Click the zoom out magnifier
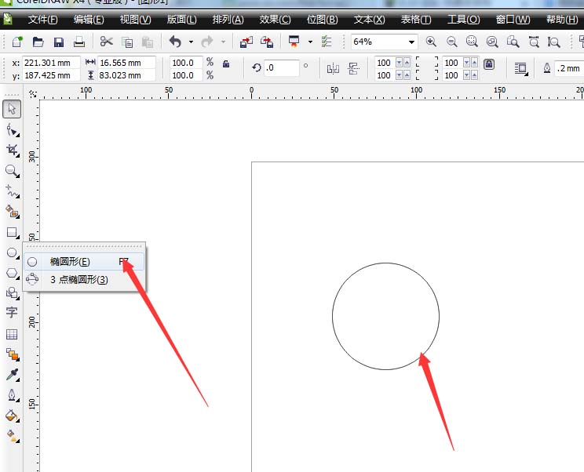The image size is (584, 472). tap(452, 42)
